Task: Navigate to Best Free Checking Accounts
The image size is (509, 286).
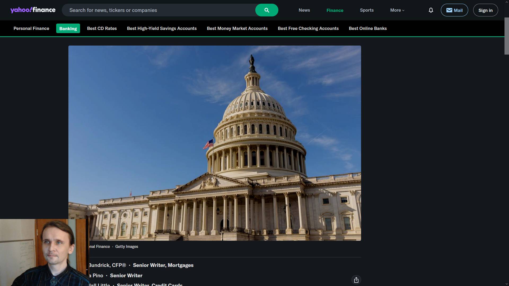Action: [308, 28]
